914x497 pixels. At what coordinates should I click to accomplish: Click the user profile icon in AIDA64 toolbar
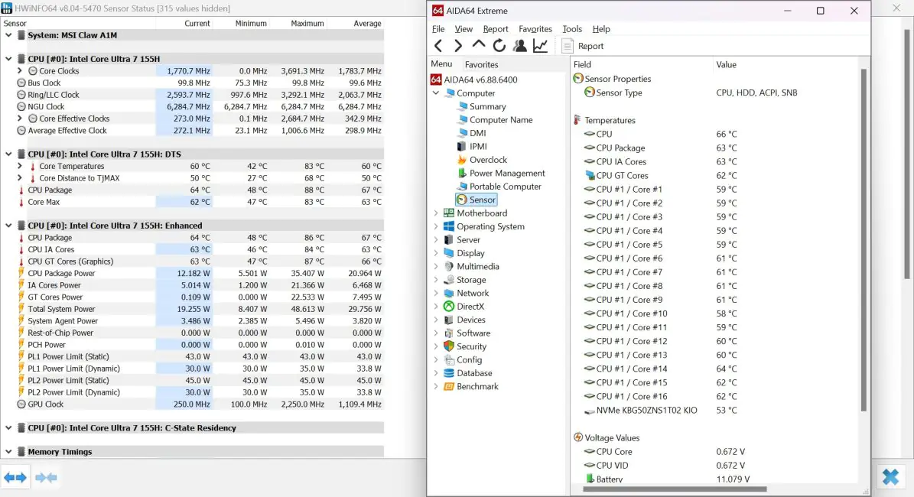(520, 45)
